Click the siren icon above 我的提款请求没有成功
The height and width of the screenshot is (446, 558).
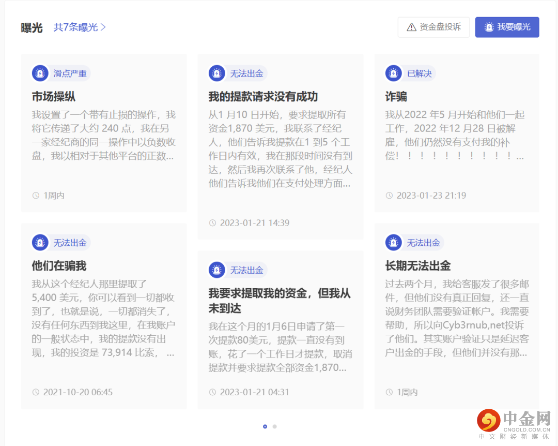216,73
